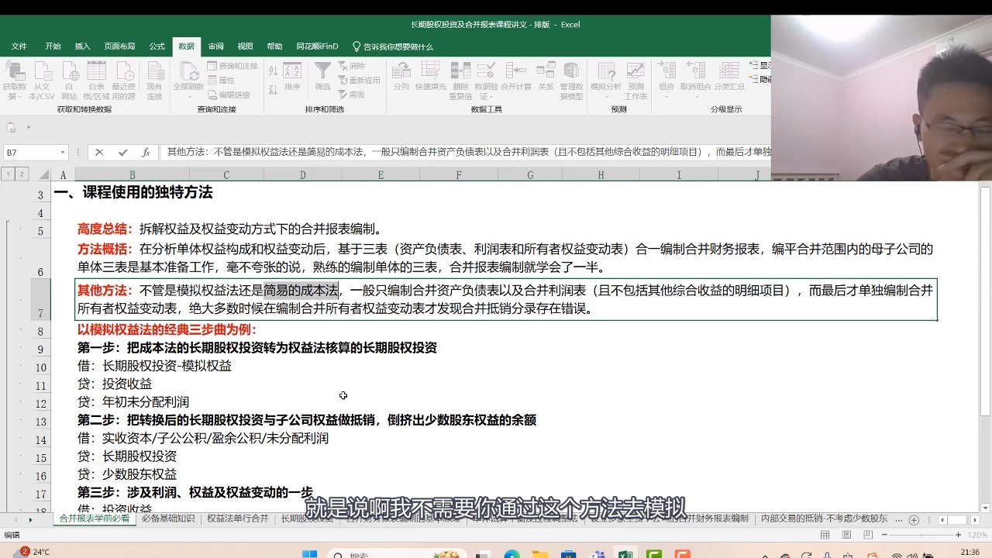Click the Name Box showing B7
Image resolution: width=992 pixels, height=558 pixels.
coord(31,153)
